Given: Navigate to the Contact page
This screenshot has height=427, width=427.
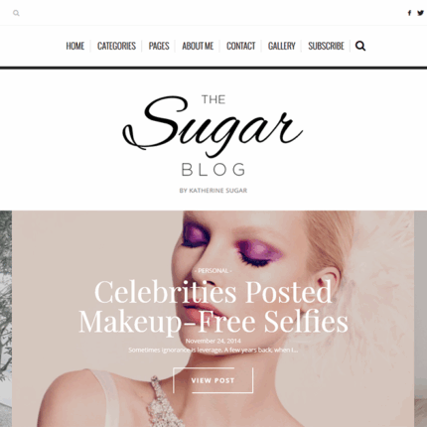Looking at the screenshot, I should coord(240,46).
